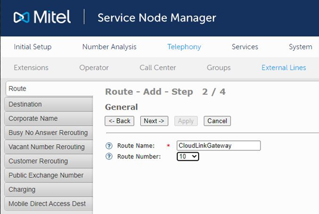This screenshot has width=319, height=214.
Task: Select Destination in the sidebar
Action: (49, 104)
